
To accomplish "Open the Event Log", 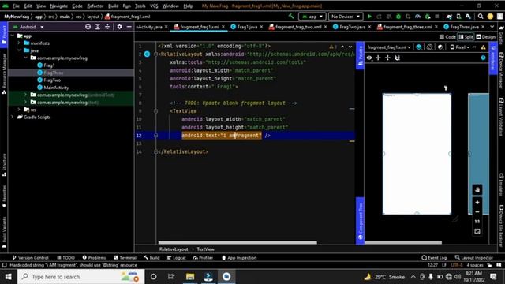I will click(434, 258).
